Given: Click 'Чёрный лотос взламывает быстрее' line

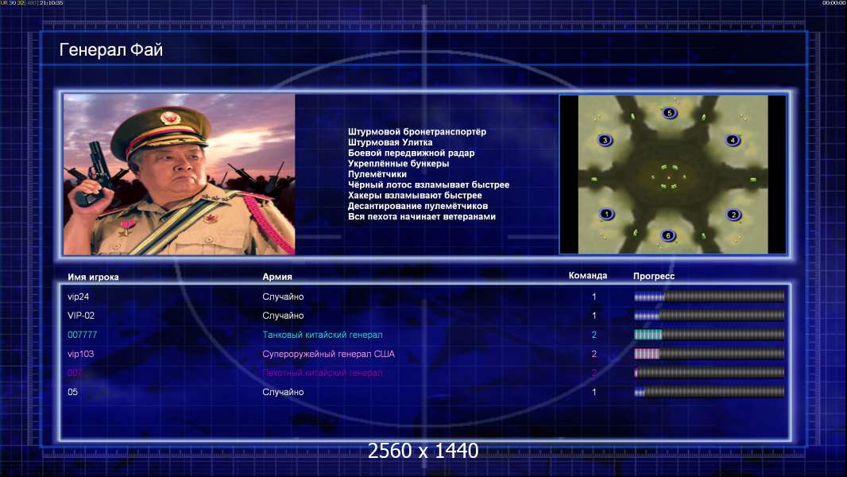Looking at the screenshot, I should point(428,184).
